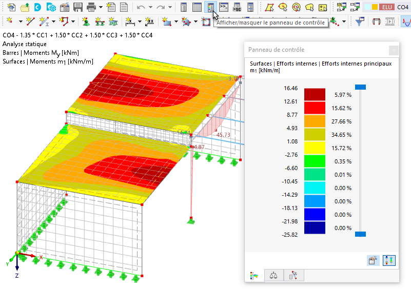Image resolution: width=411 pixels, height=291 pixels.
Task: Click the new node tool
Action: (10, 21)
